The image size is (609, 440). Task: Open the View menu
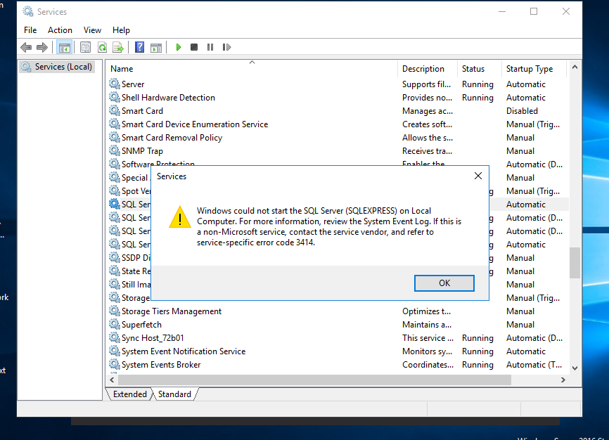tap(92, 30)
